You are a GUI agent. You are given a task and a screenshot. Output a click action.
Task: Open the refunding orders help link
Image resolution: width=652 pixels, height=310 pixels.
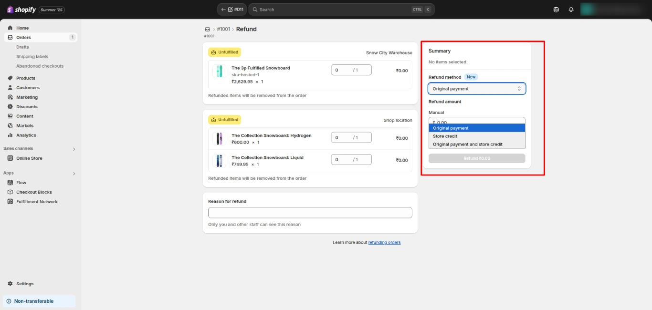point(384,243)
